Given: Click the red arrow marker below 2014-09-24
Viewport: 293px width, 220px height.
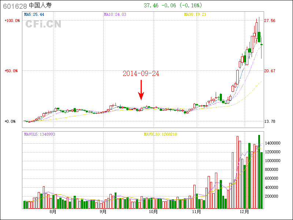Looking at the screenshot, I should tap(141, 90).
